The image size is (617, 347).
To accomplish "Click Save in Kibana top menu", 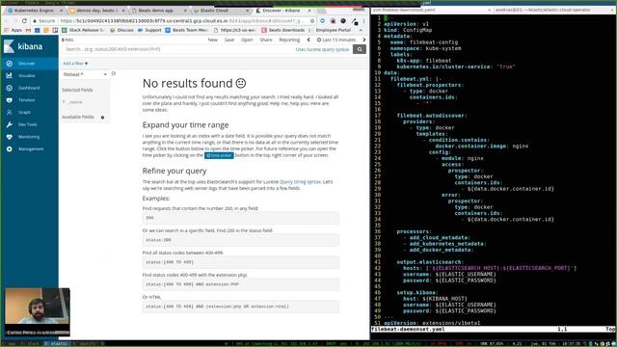I will [x=229, y=40].
